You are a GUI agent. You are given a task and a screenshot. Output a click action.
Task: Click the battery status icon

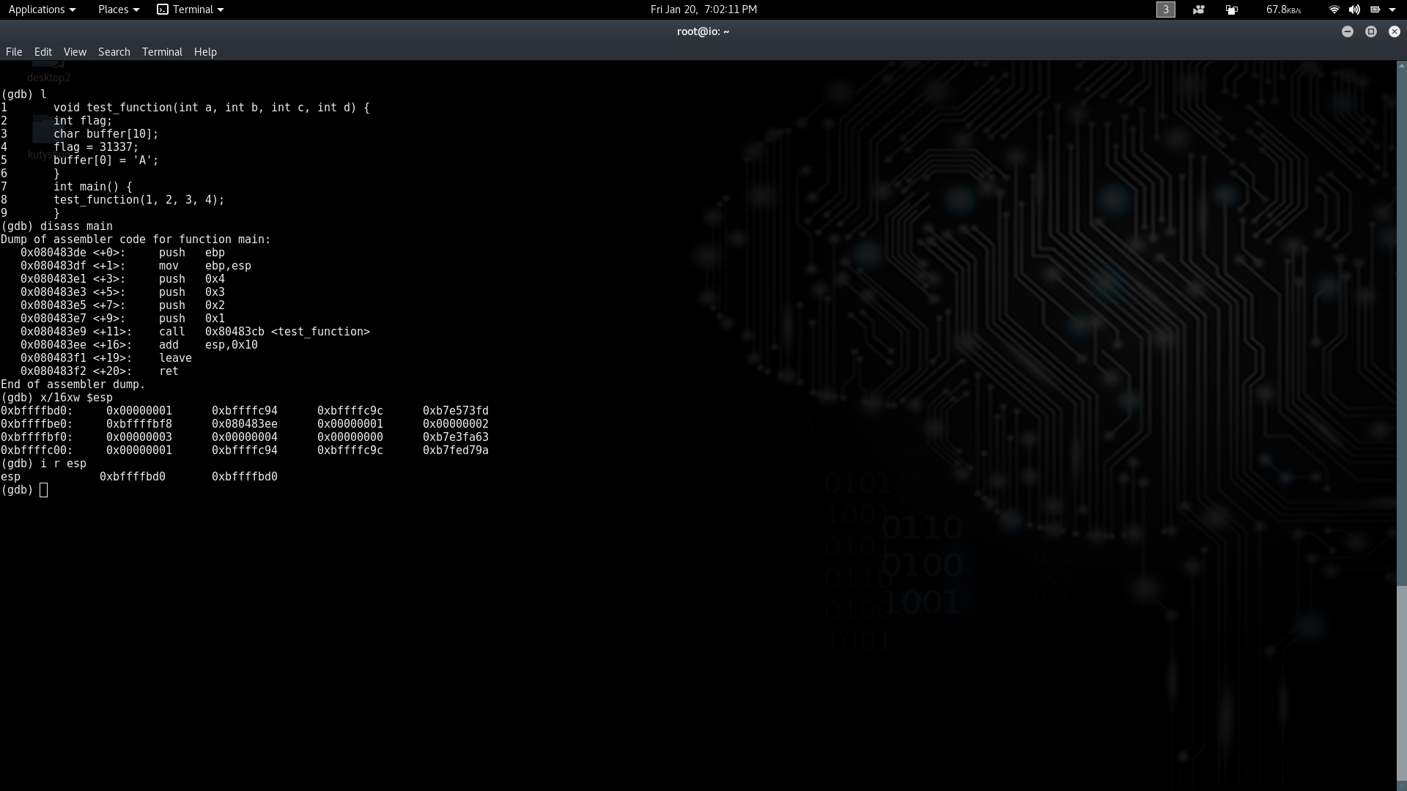pyautogui.click(x=1375, y=10)
